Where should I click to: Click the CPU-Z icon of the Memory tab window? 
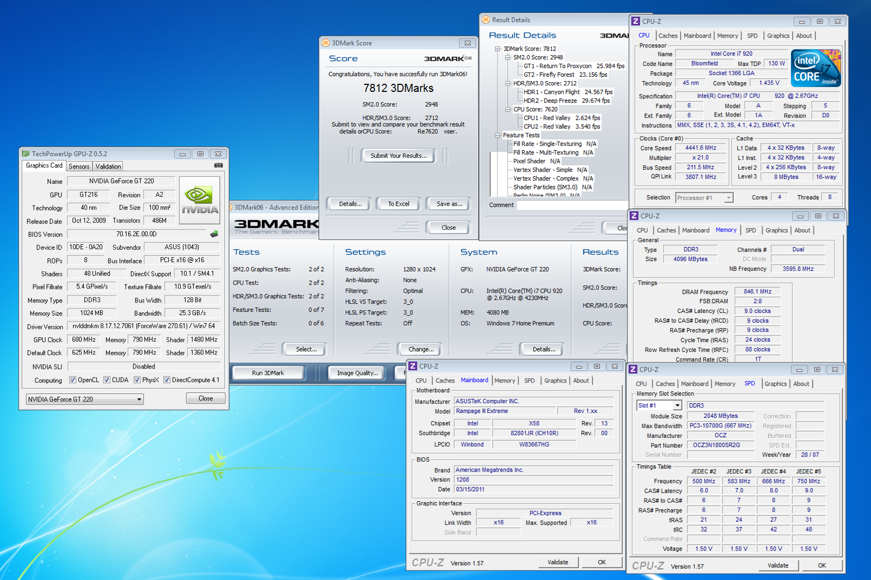point(634,216)
